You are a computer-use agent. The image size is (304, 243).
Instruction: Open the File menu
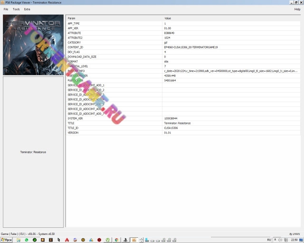(6, 9)
